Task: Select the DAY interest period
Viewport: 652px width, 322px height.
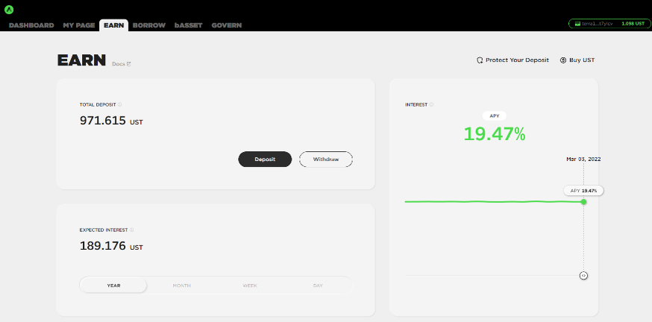Action: 318,285
